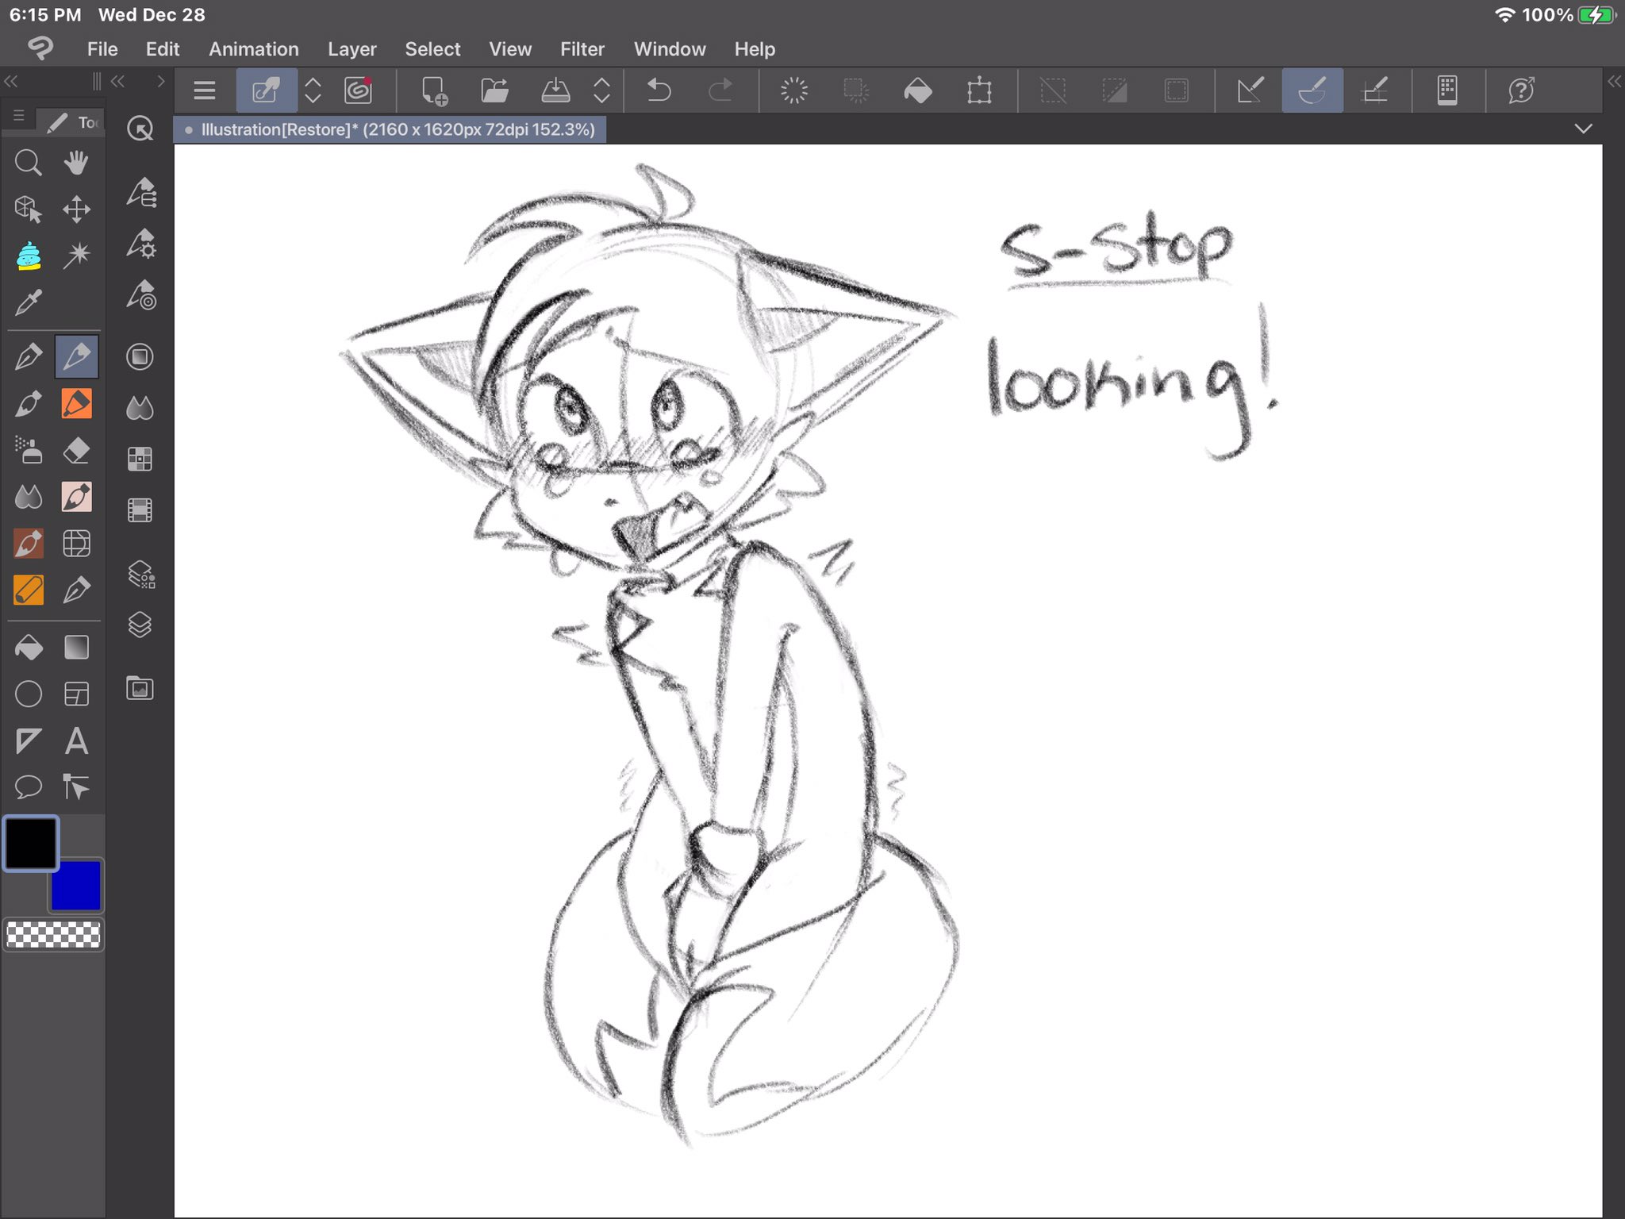1625x1219 pixels.
Task: Select the Fill bucket tool
Action: pos(29,648)
